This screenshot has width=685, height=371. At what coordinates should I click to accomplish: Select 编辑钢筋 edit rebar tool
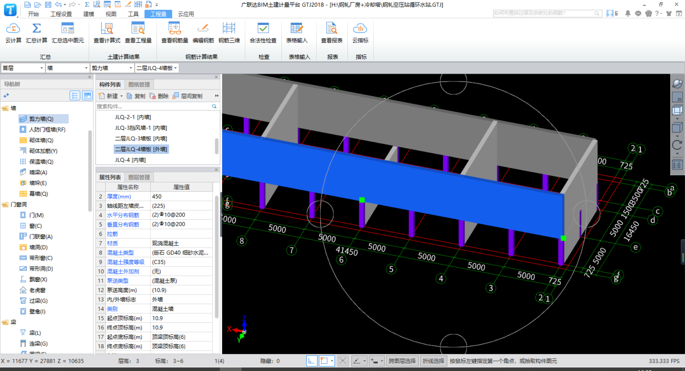(x=203, y=33)
